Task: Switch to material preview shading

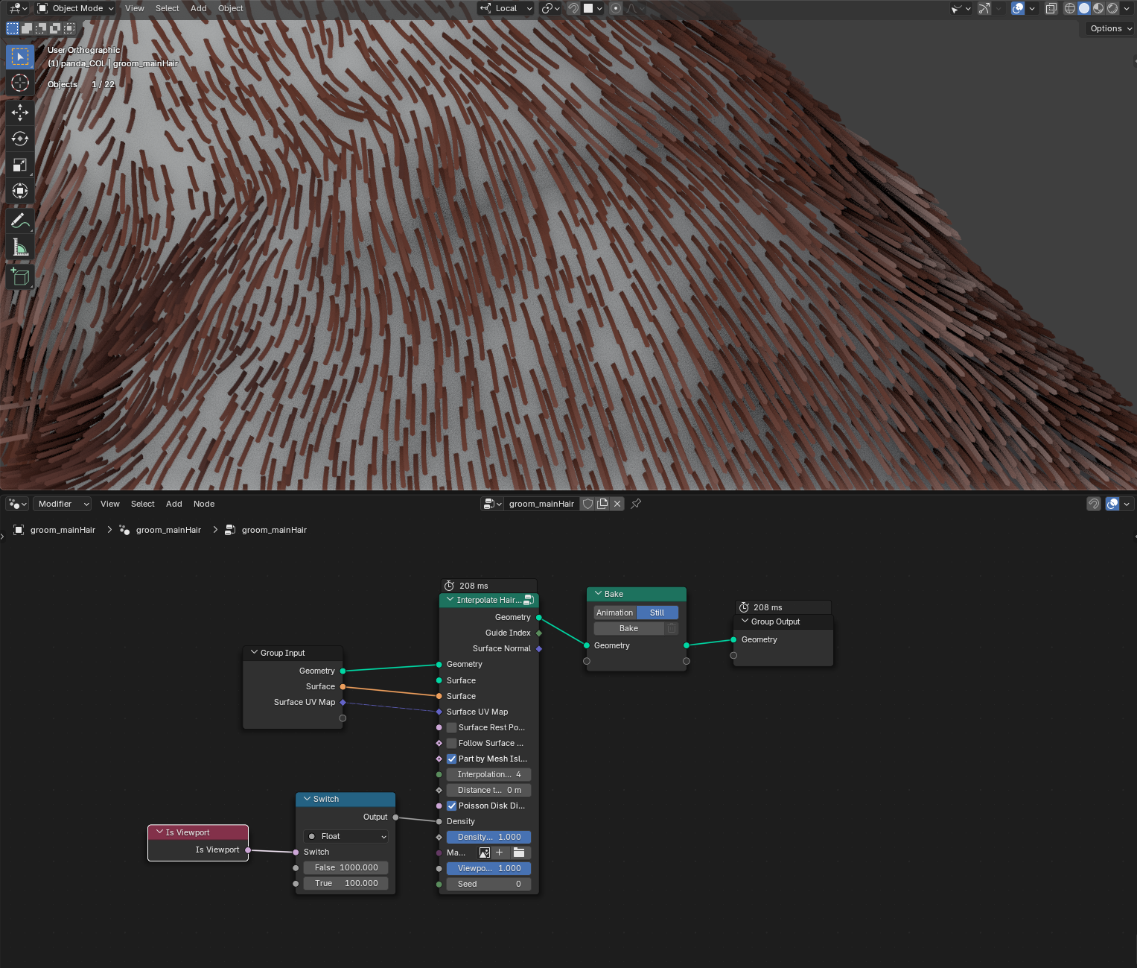Action: click(1098, 8)
